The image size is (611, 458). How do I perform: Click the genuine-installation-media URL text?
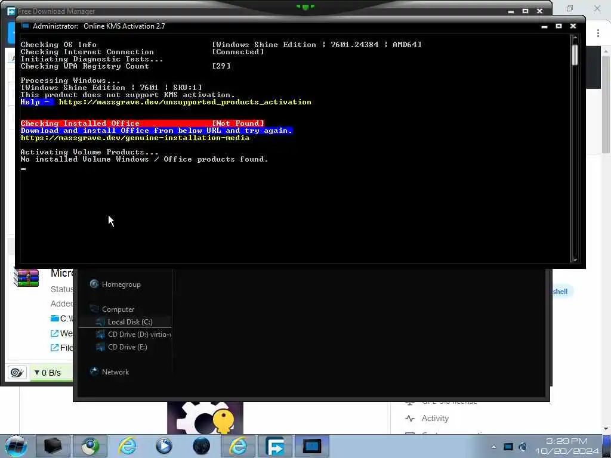pyautogui.click(x=135, y=138)
